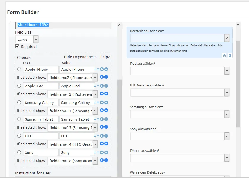The height and width of the screenshot is (178, 249).
Task: Open Sony auswählen preview dropdown
Action: [180, 136]
